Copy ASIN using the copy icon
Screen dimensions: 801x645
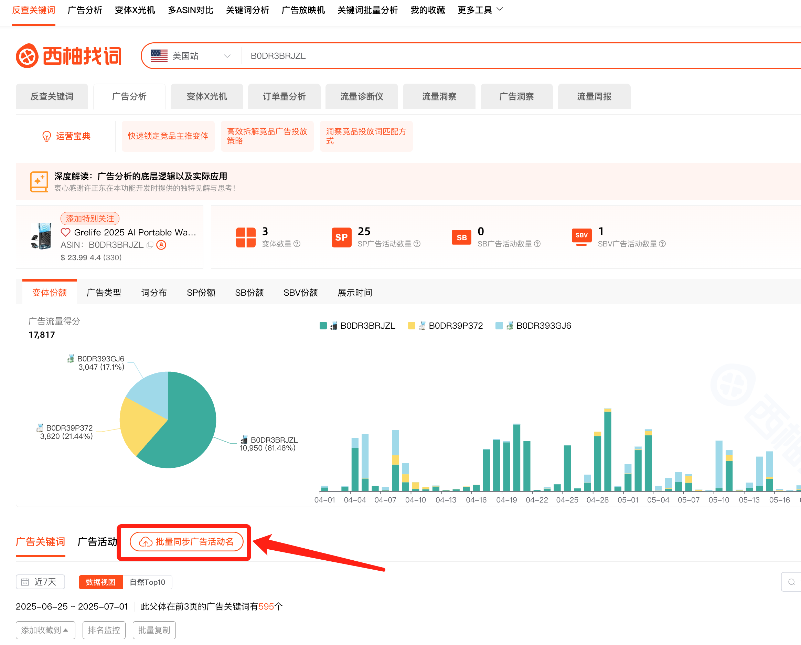tap(150, 245)
